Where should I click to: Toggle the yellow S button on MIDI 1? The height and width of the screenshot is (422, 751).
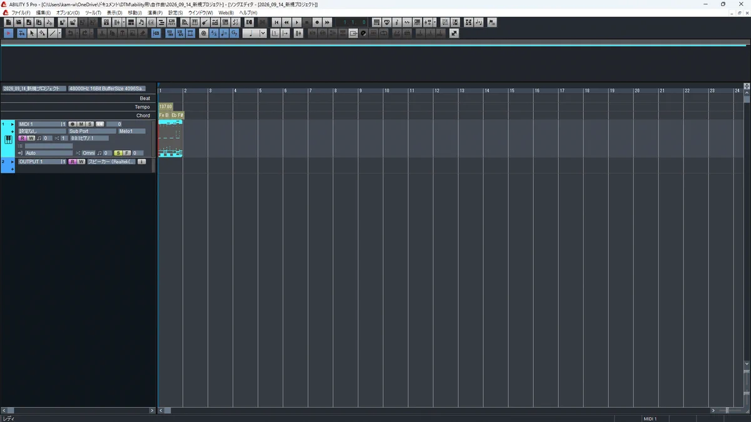[118, 153]
